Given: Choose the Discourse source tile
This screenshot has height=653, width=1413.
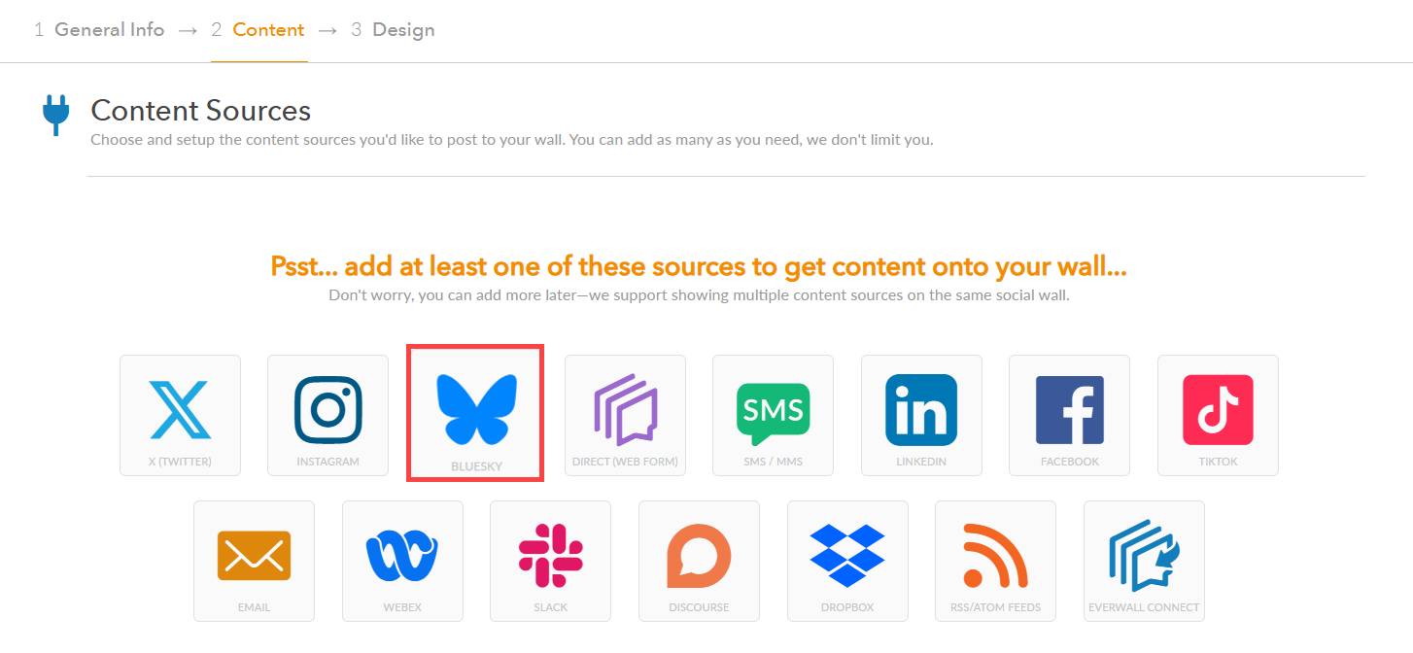Looking at the screenshot, I should click(699, 561).
